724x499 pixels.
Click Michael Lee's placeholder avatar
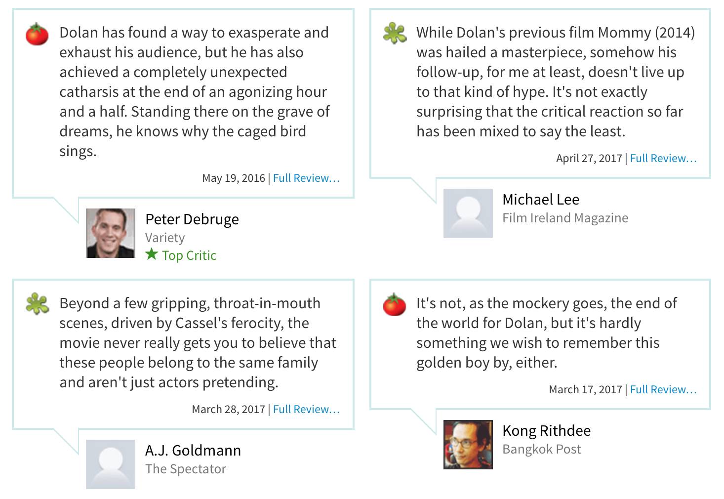[x=468, y=213]
